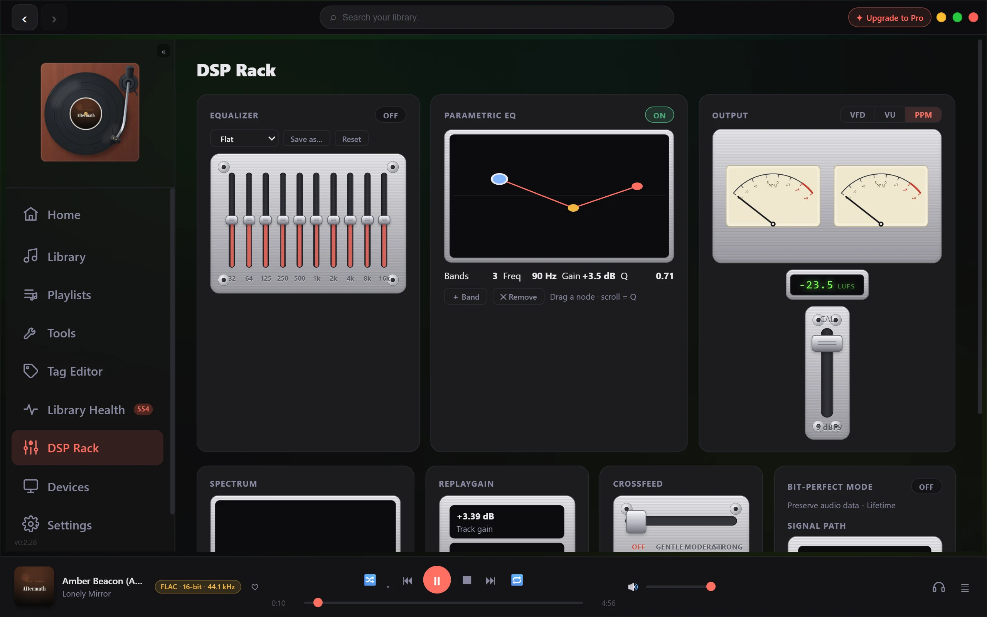Go back with the left arrow button
The image size is (987, 617).
pos(24,19)
